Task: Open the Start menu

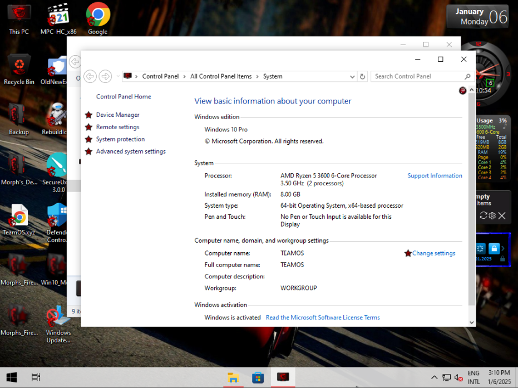Action: click(x=12, y=377)
